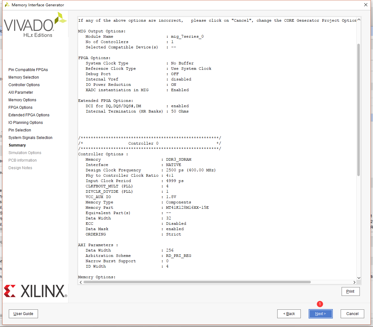The image size is (373, 327).
Task: Select Extended FPGA Options step
Action: (x=29, y=115)
